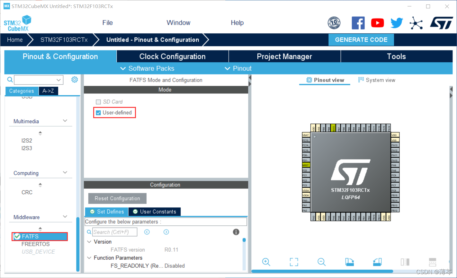Switch to A->Z listing tab
Viewport: 457px width, 278px height.
click(x=48, y=91)
